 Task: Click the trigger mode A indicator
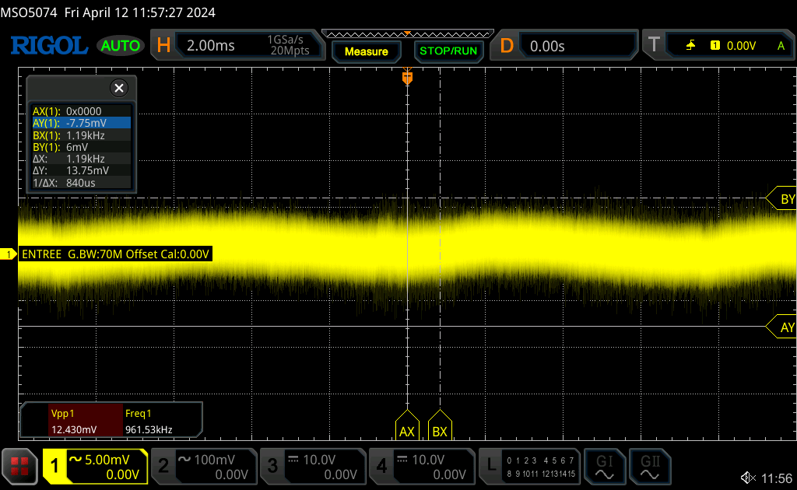point(781,46)
